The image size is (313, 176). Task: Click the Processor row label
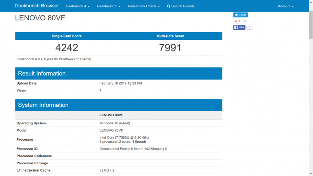[x=25, y=139]
